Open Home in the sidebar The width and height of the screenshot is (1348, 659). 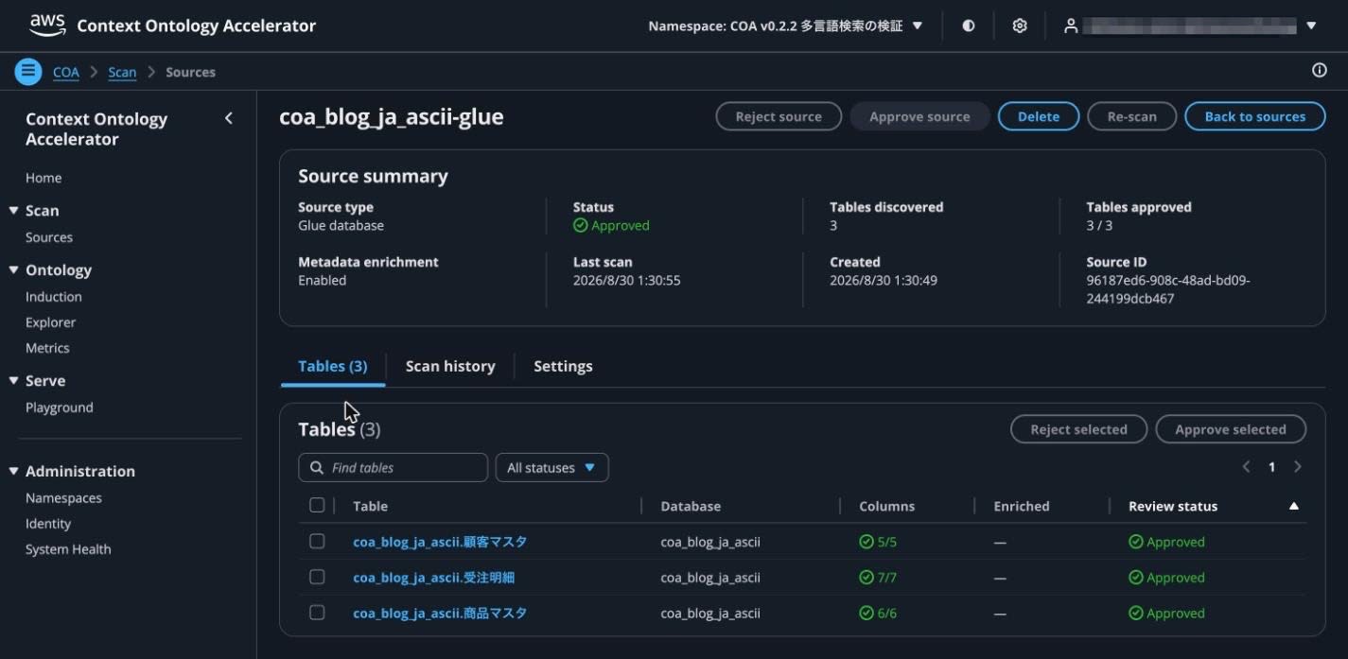[44, 178]
